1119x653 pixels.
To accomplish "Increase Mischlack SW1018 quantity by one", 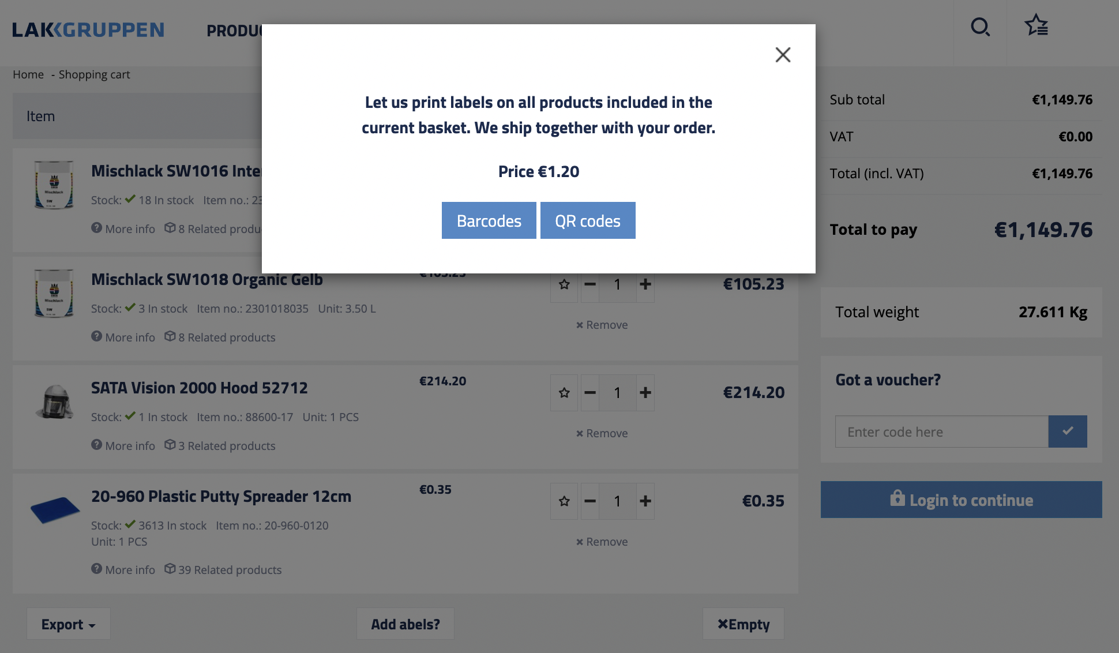I will click(645, 284).
